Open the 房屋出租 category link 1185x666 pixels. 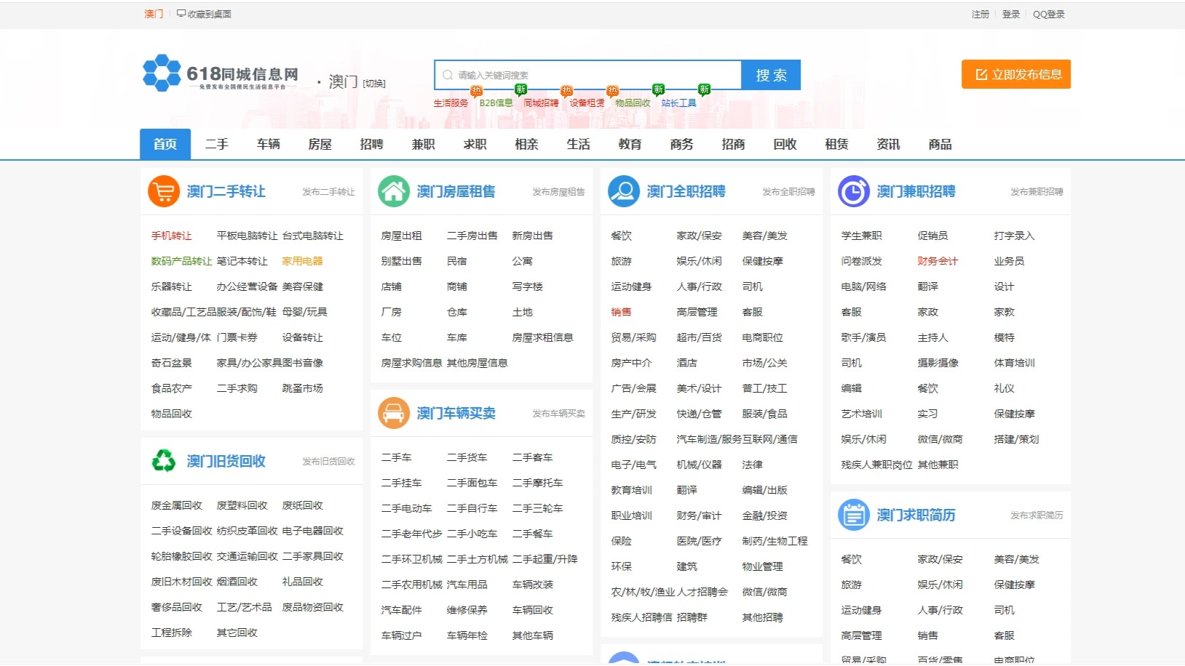[402, 236]
